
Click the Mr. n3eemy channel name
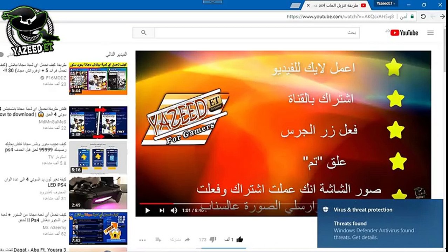pos(54,227)
